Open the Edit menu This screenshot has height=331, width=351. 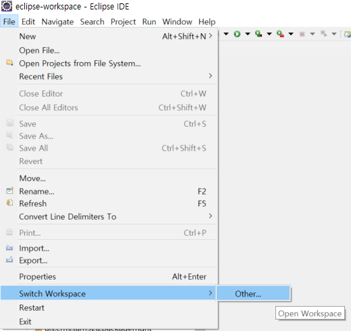point(28,22)
